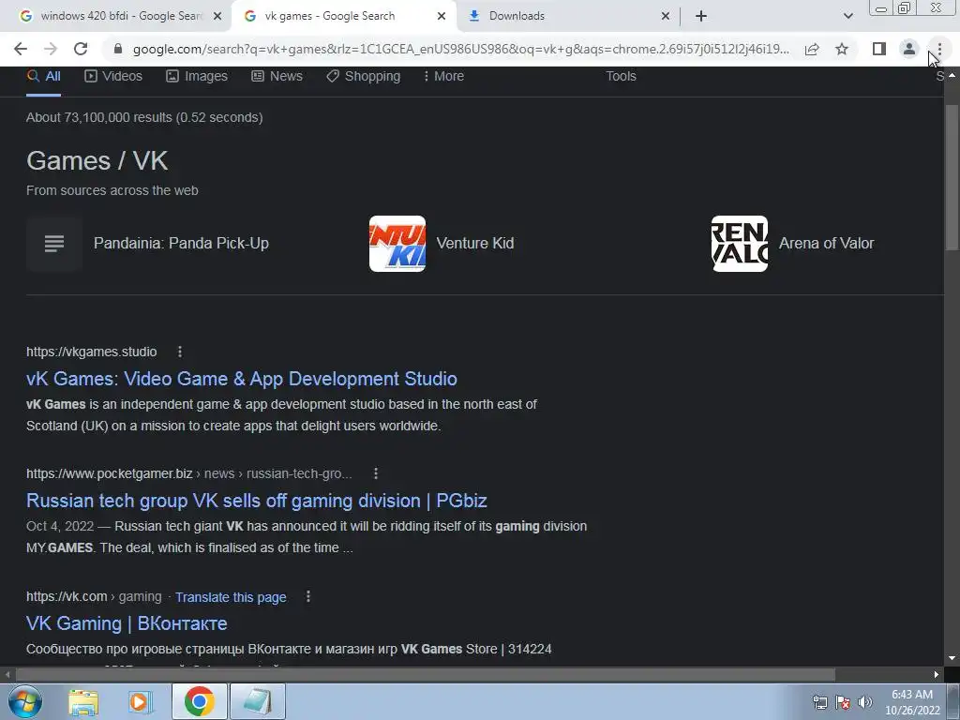The image size is (960, 720).
Task: Open a new tab with plus button
Action: [701, 16]
